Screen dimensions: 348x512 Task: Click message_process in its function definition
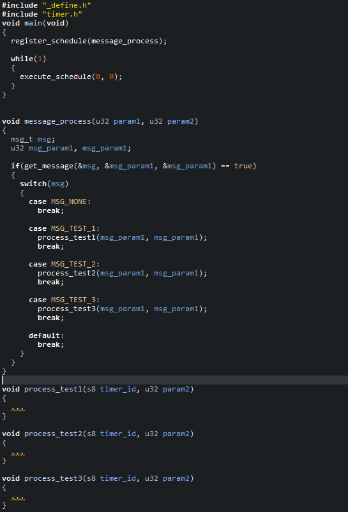coord(58,121)
